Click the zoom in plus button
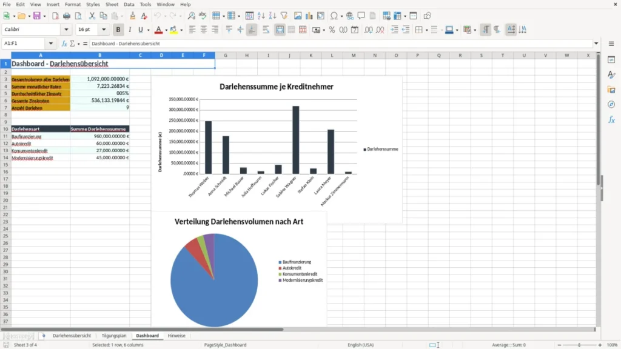 click(600, 345)
